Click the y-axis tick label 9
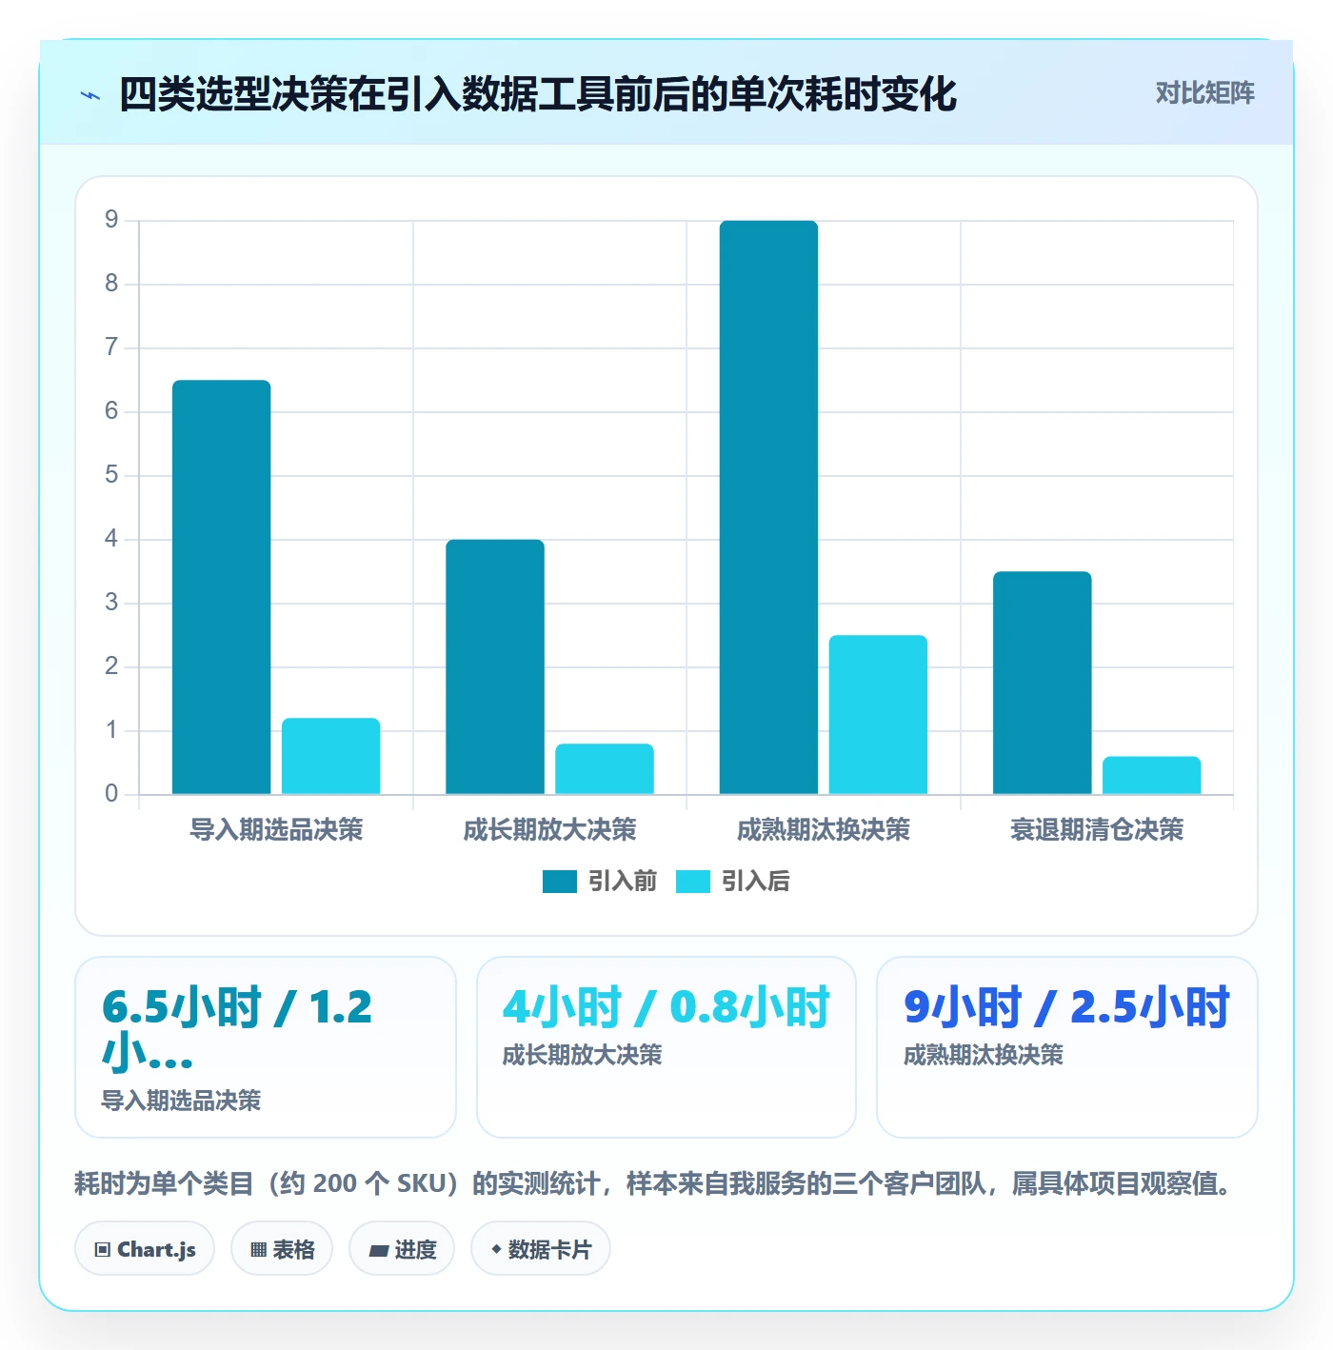The width and height of the screenshot is (1333, 1350). (x=111, y=220)
